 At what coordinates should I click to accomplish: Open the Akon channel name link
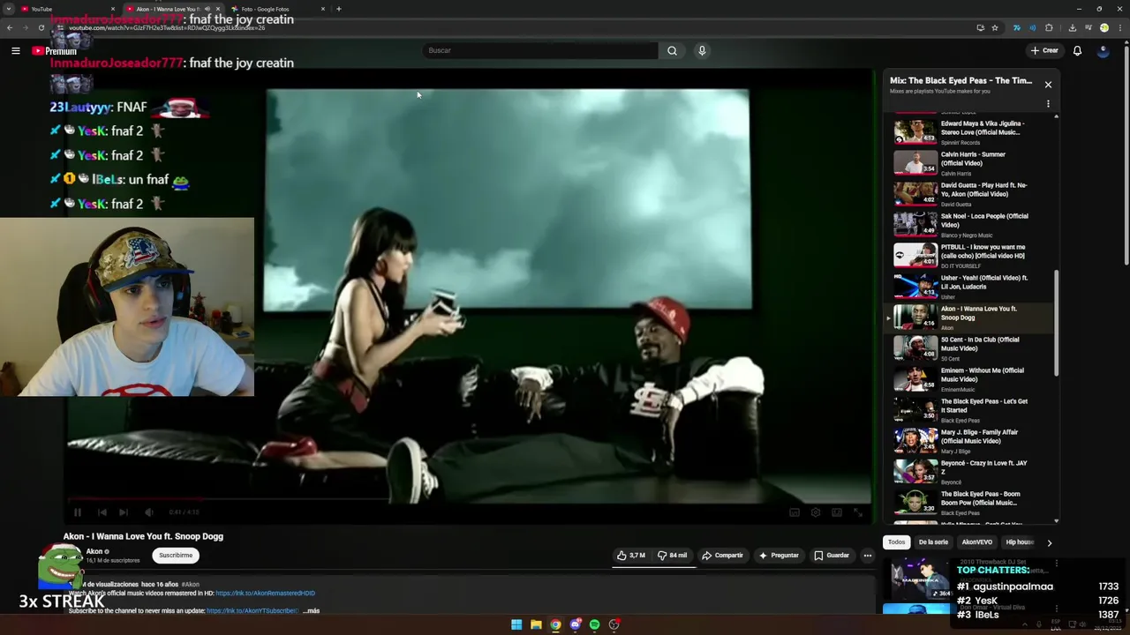94,551
